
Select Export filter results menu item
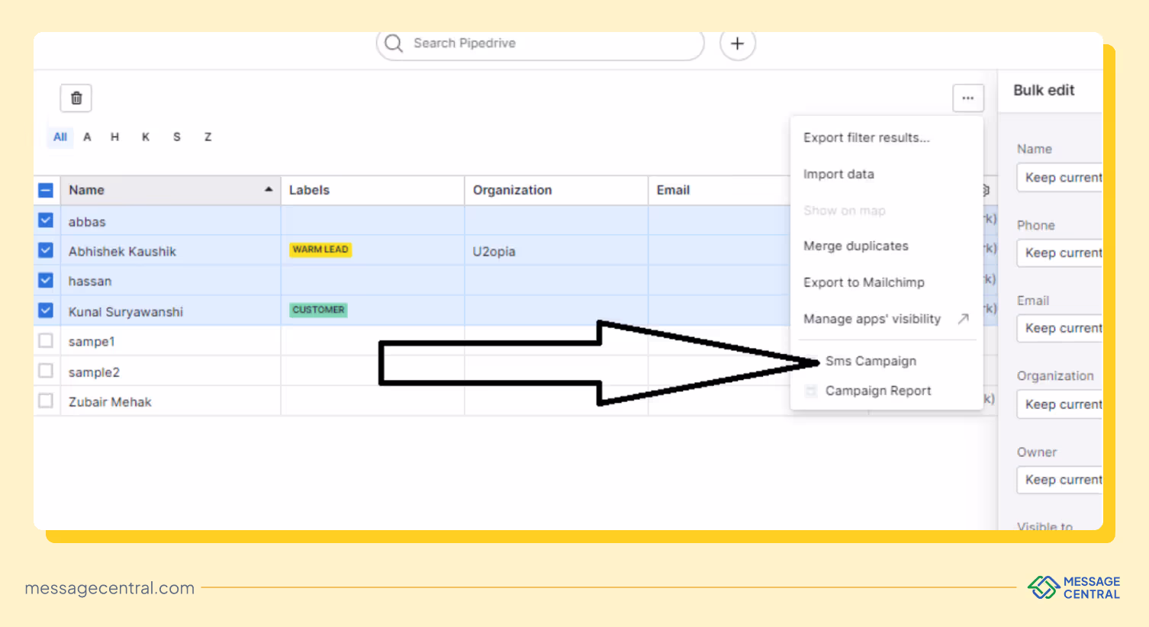[866, 137]
